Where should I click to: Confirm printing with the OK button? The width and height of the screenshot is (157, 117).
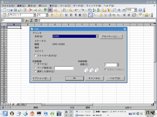(74, 78)
